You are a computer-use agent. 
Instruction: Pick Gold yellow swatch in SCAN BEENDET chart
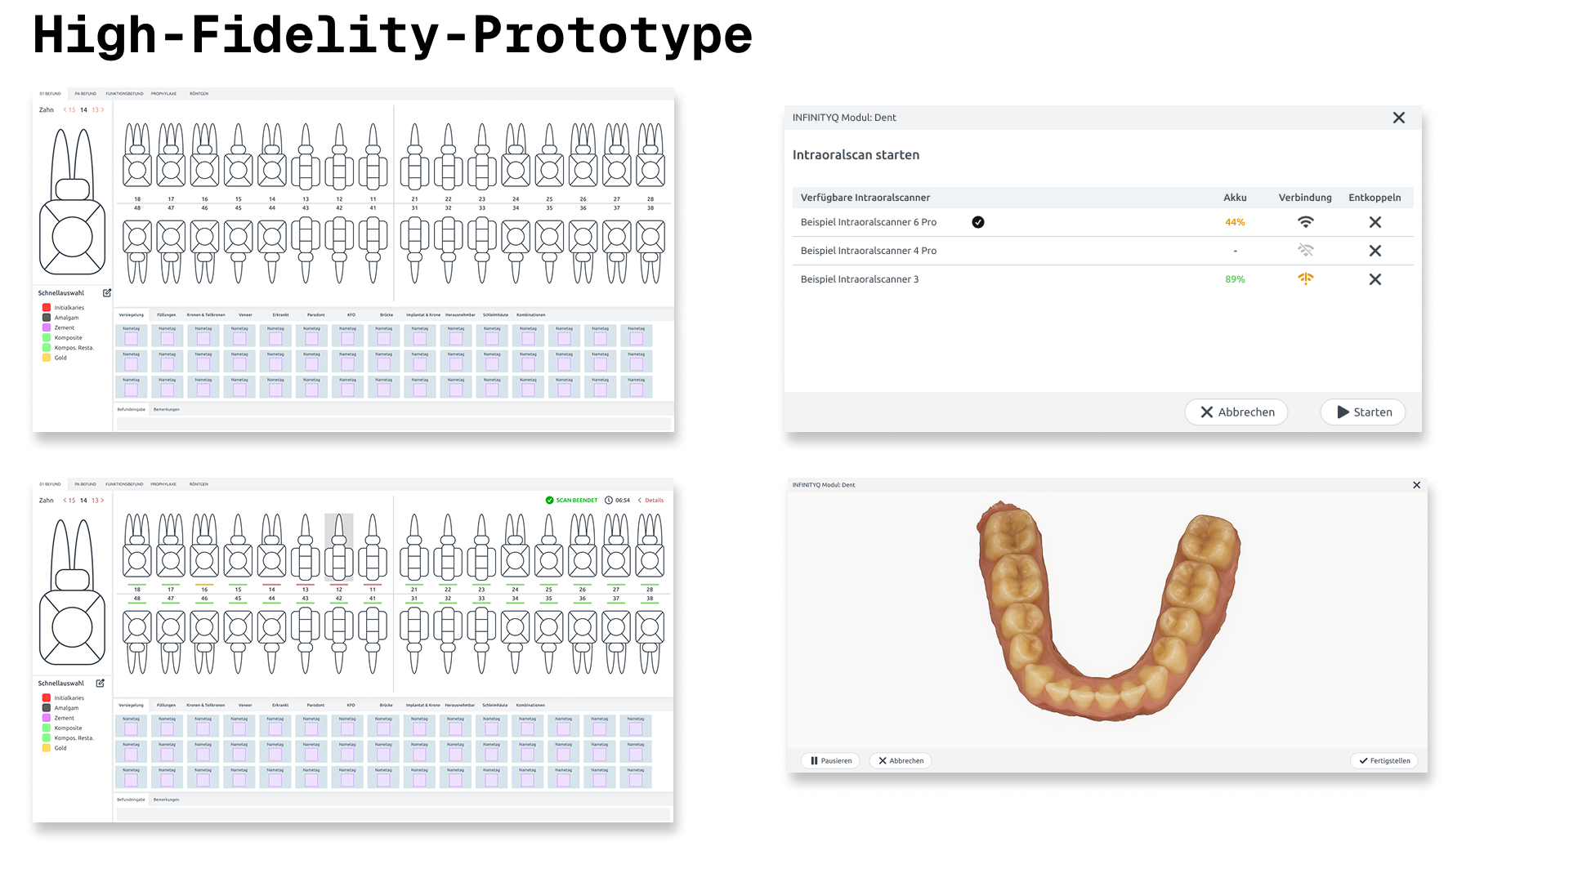tap(47, 748)
